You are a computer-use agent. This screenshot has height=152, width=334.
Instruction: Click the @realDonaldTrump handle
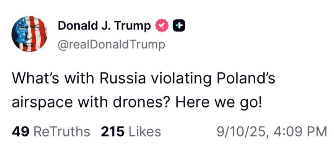112,45
